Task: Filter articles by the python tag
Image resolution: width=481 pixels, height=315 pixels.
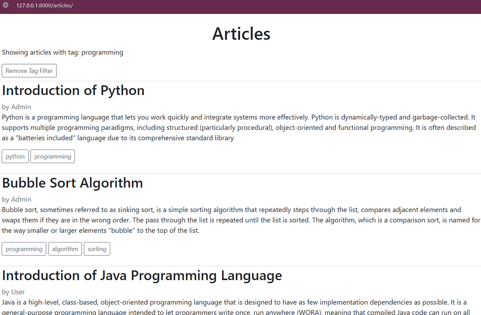Action: pos(15,156)
